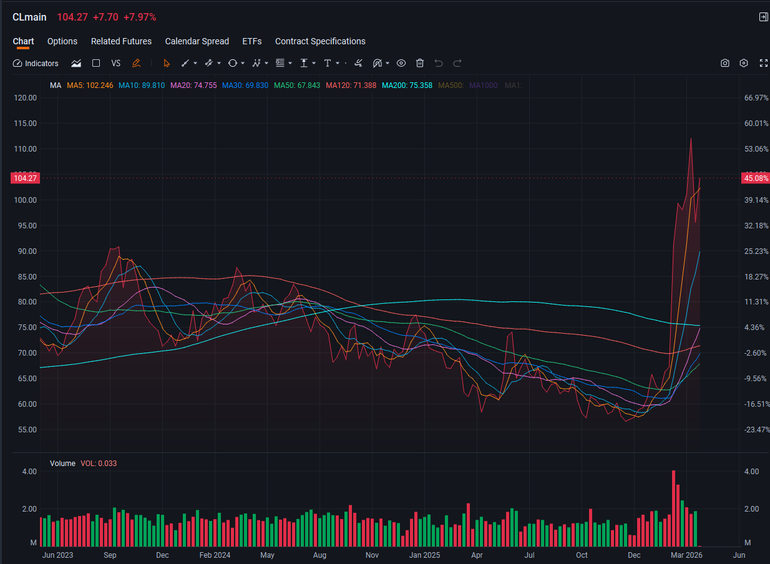Viewport: 770px width, 564px height.
Task: Click the MA5: 102.246 legend
Action: coord(90,85)
